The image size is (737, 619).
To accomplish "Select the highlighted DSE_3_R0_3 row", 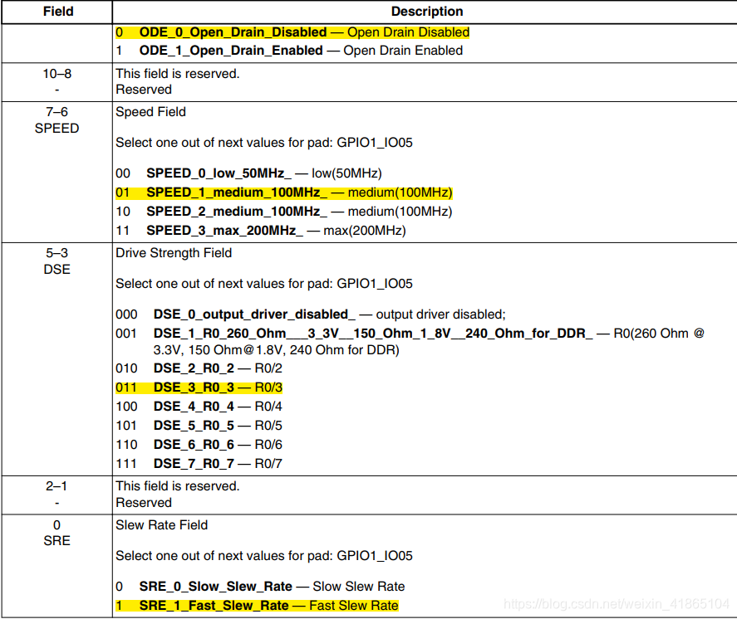I will pos(199,387).
